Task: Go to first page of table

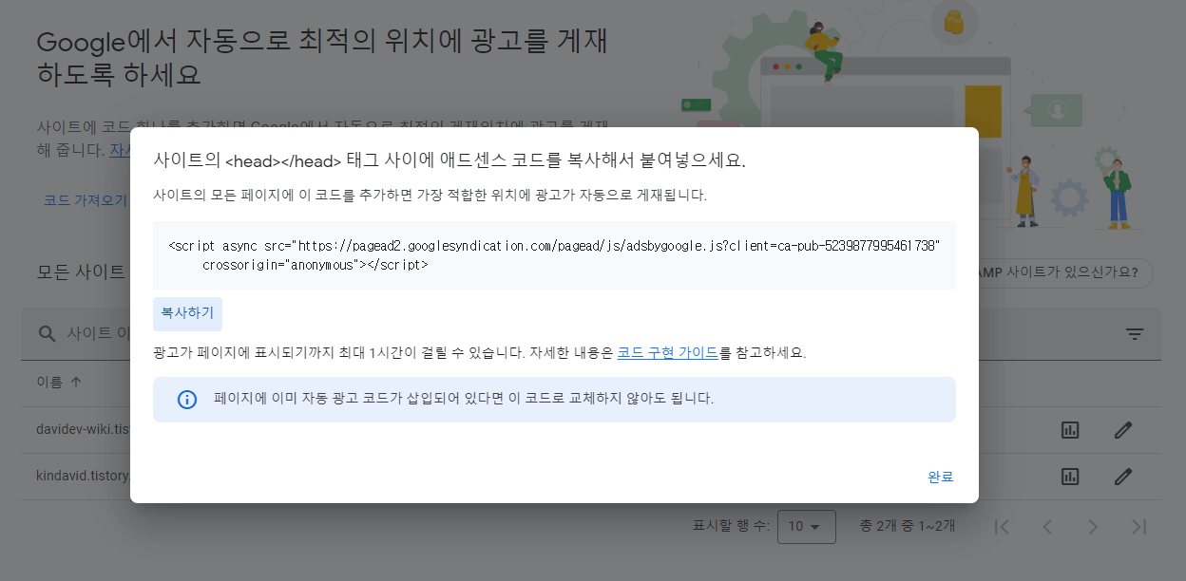Action: tap(1002, 526)
